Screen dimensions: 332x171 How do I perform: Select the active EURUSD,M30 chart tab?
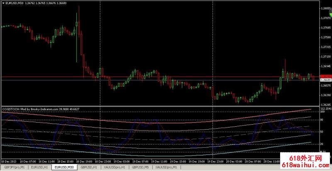pyautogui.click(x=64, y=167)
